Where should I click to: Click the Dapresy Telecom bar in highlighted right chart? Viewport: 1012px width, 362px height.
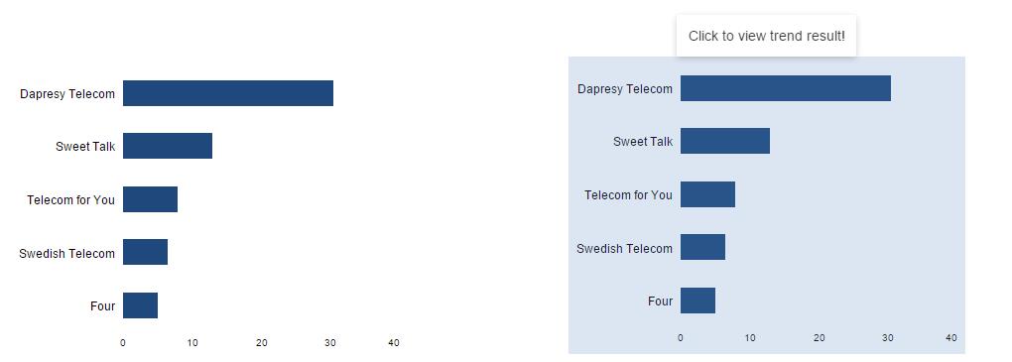click(x=786, y=88)
